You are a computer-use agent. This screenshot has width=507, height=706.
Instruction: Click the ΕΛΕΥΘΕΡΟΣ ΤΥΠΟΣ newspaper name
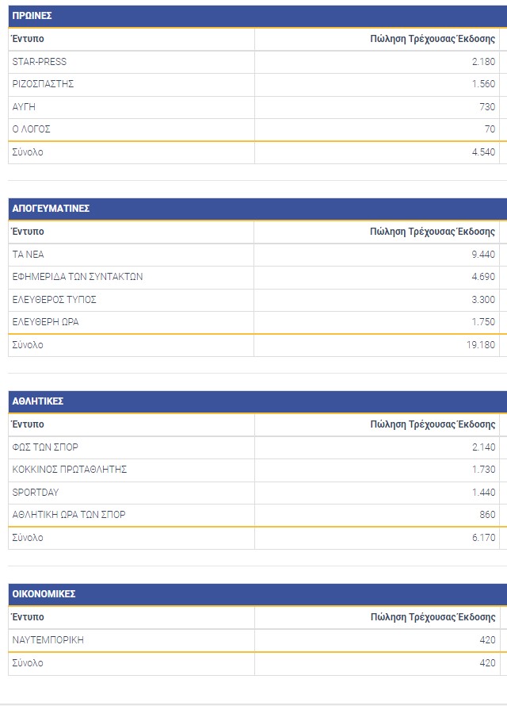55,300
